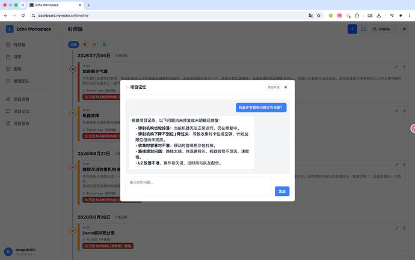Open the extensions puzzle icon
The height and width of the screenshot is (260, 415).
(357, 16)
